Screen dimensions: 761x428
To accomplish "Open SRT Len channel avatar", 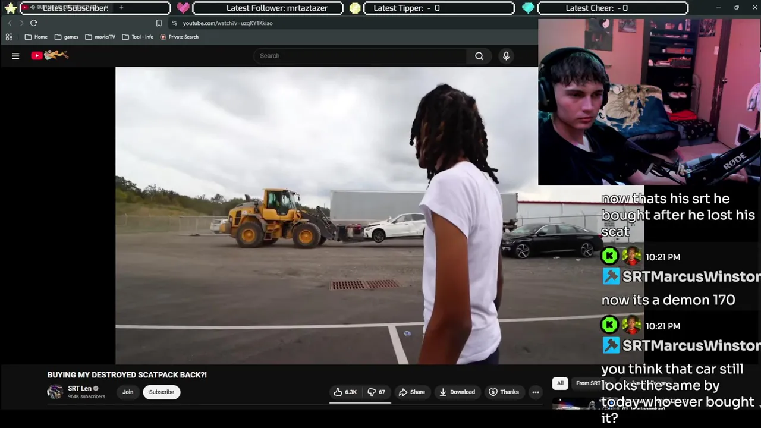I will coord(55,392).
